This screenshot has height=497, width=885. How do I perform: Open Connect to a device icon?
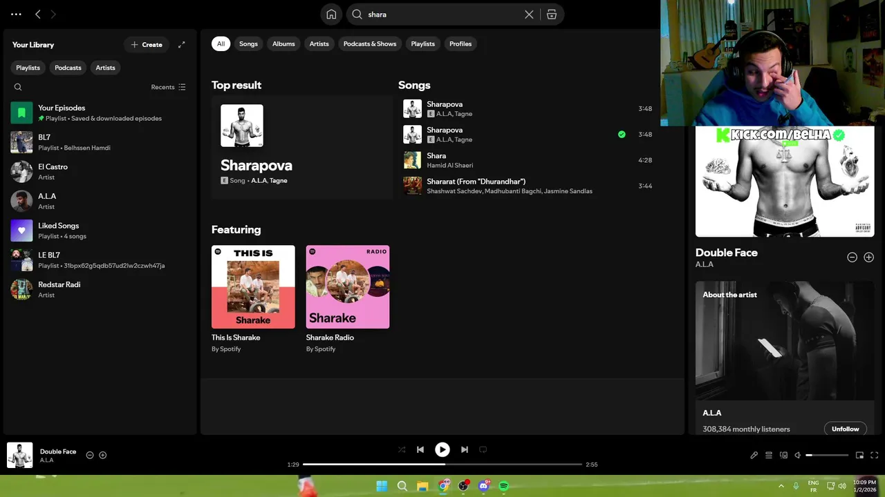point(783,455)
